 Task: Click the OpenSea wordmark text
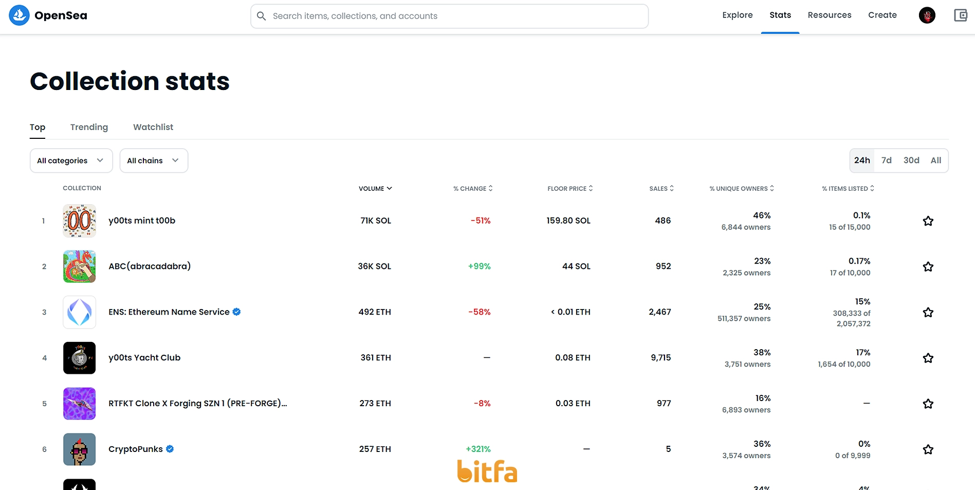61,15
